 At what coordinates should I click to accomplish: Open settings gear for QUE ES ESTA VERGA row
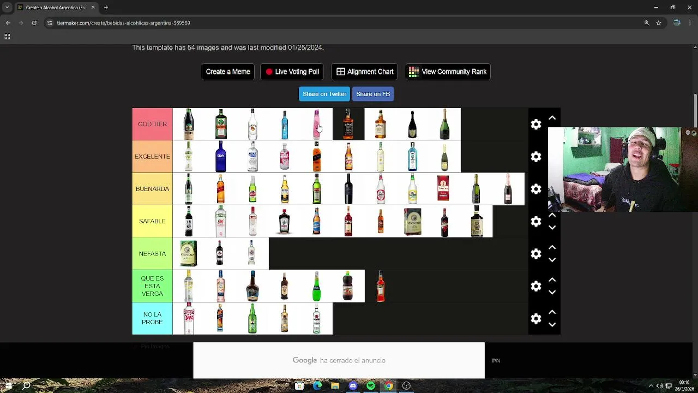point(536,286)
